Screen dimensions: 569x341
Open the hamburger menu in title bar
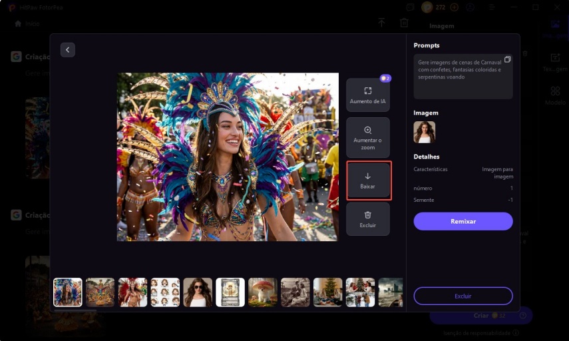(x=492, y=7)
